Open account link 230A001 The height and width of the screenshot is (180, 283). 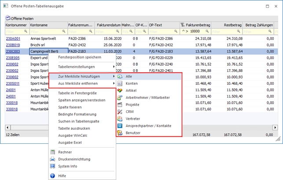tap(13, 38)
